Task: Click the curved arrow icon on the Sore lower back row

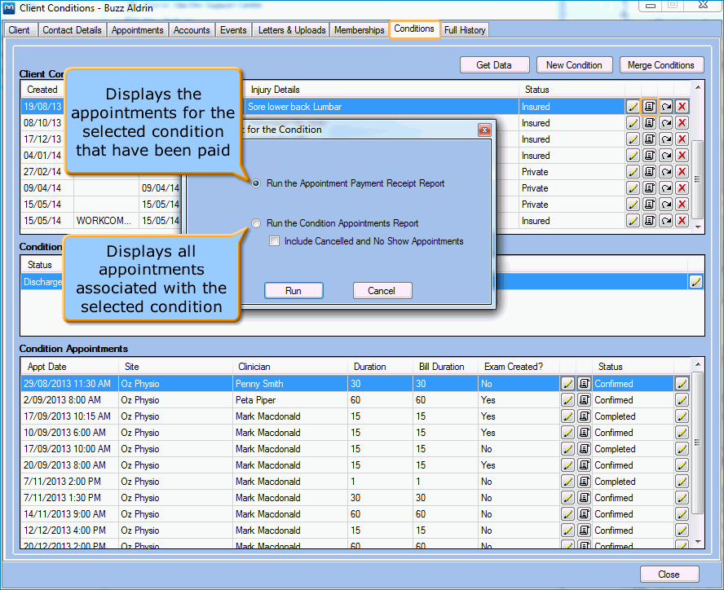Action: point(666,107)
